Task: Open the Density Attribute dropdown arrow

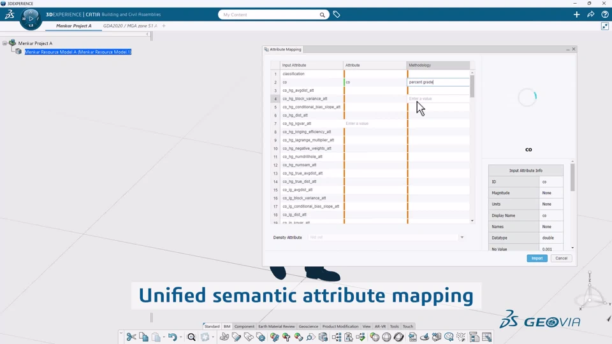Action: (x=462, y=237)
